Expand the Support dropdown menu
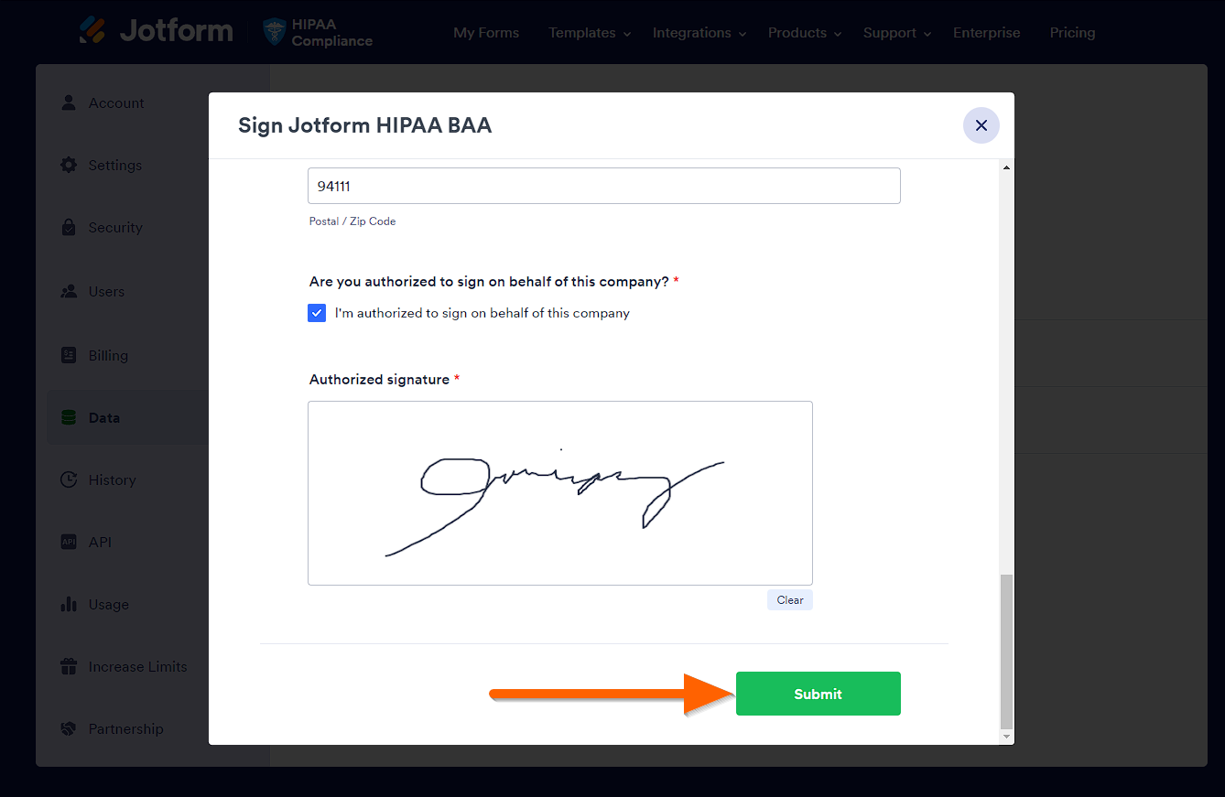Screen dimensions: 1225x797 [897, 33]
